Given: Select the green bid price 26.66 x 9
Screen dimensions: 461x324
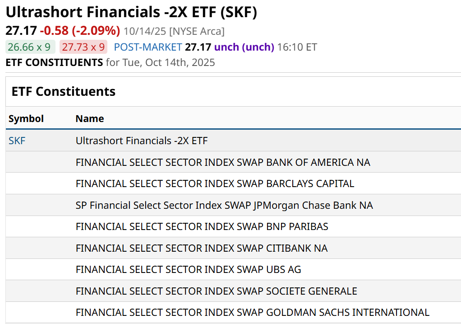Looking at the screenshot, I should coord(31,47).
